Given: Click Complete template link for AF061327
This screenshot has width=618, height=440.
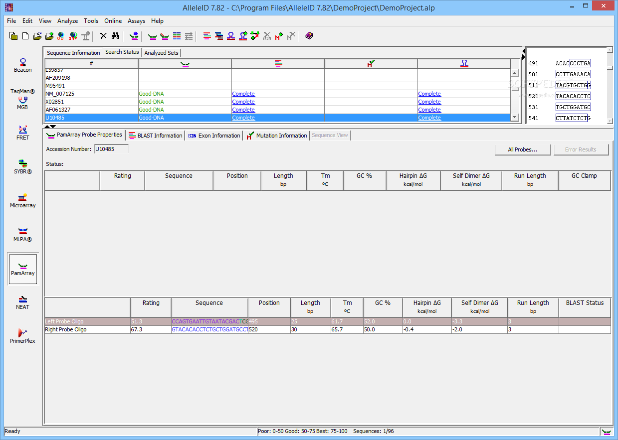Looking at the screenshot, I should [x=429, y=110].
